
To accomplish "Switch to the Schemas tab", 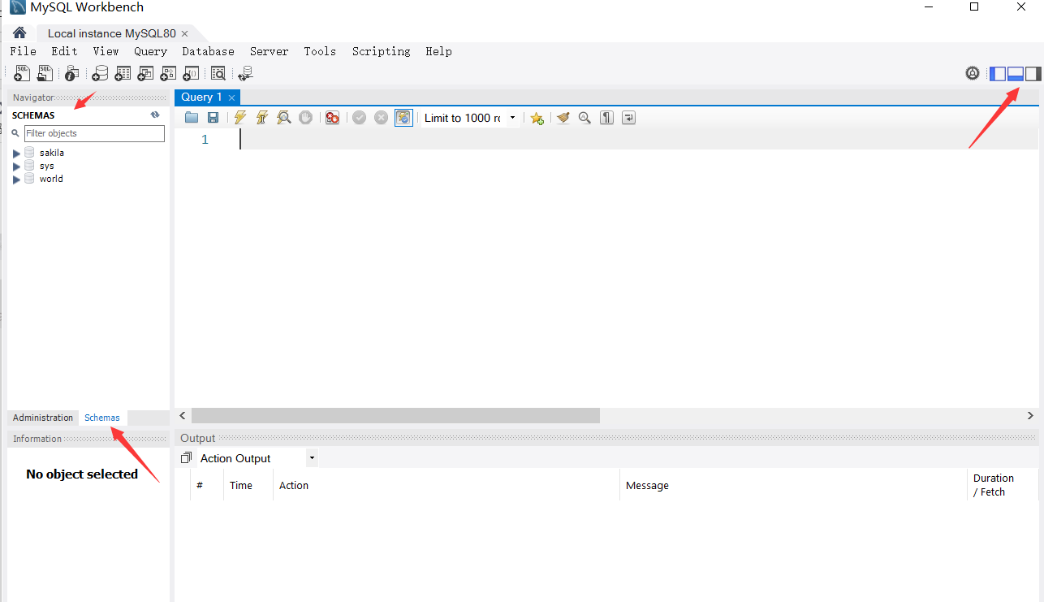I will pos(102,418).
